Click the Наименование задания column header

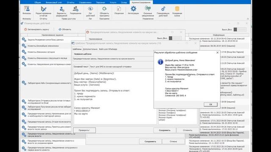click(x=53, y=35)
